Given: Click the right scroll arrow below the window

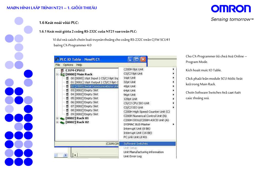Looking at the screenshot, I should coord(65,155).
